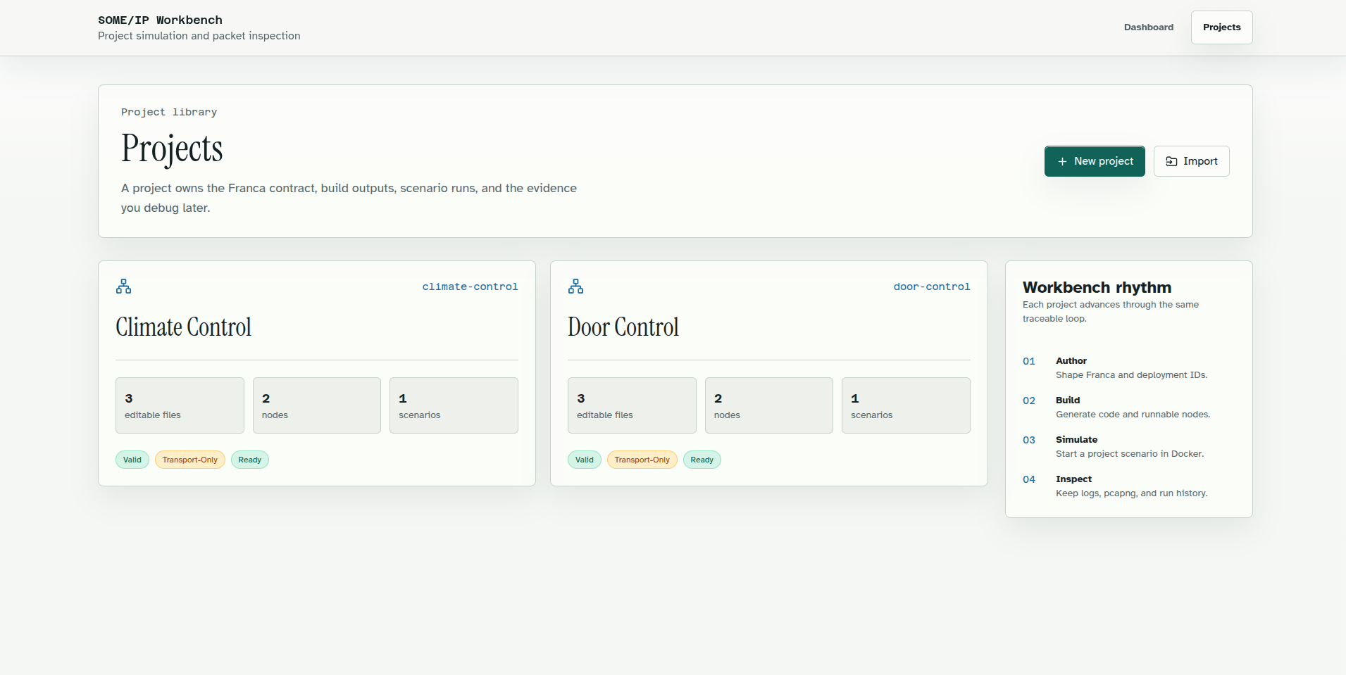Click 'Keep logs, pcapng, and run history.' text
1346x675 pixels.
(1131, 493)
